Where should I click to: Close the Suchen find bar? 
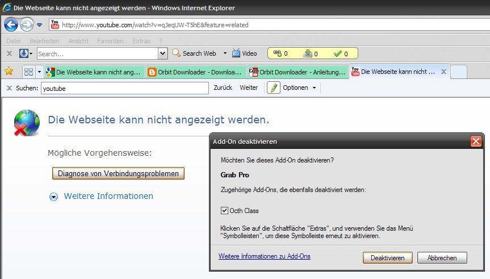click(x=10, y=88)
